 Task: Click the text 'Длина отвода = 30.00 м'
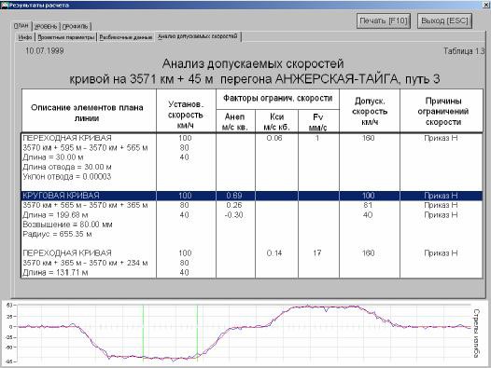67,168
